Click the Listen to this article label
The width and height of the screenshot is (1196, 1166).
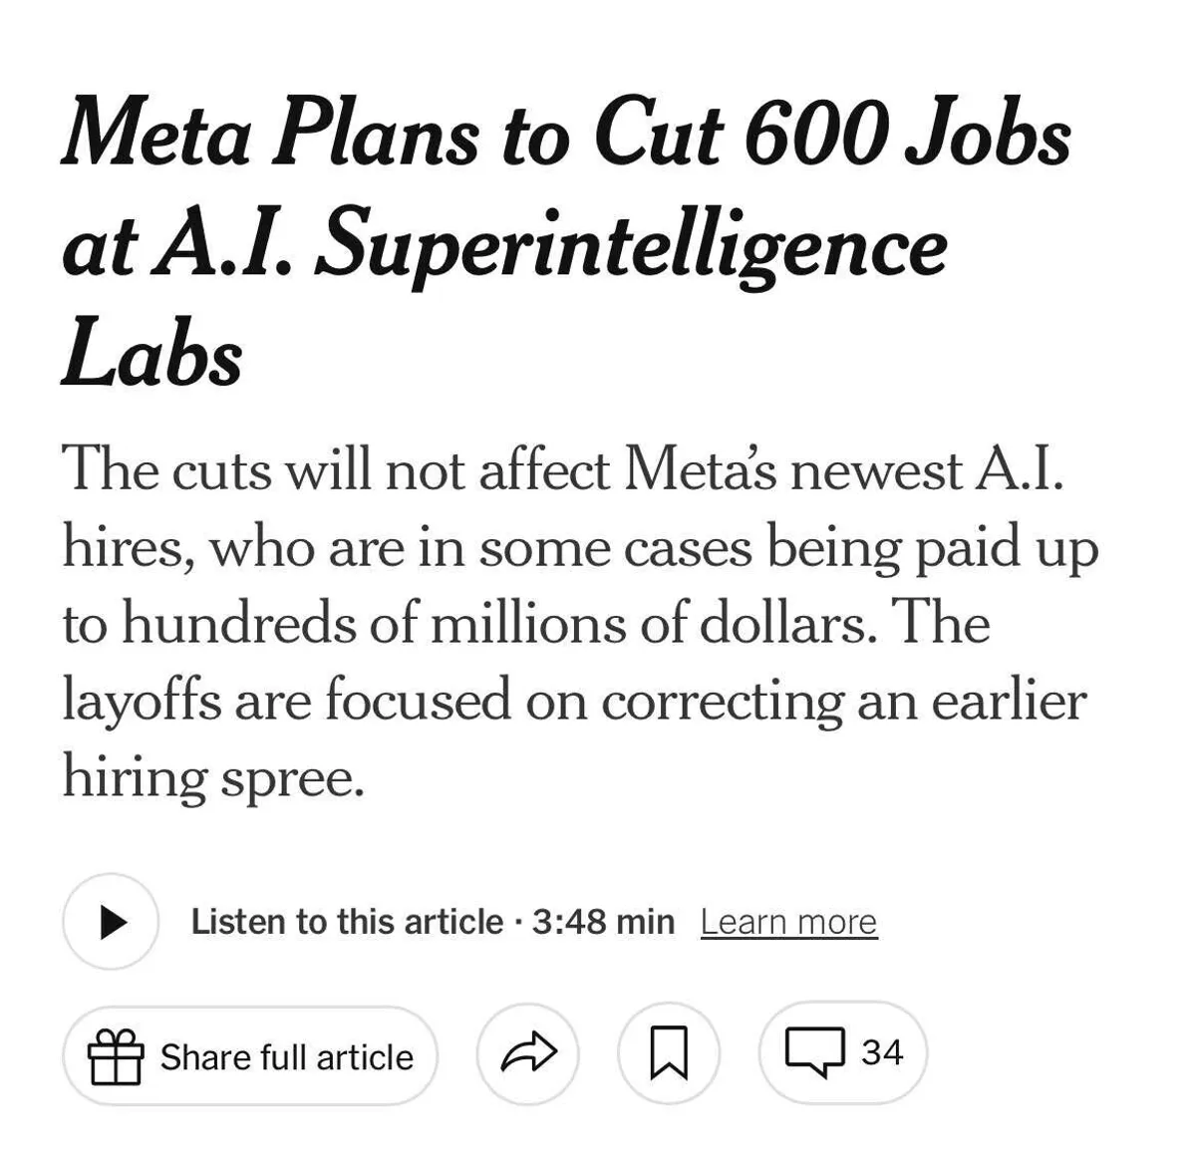pyautogui.click(x=347, y=922)
